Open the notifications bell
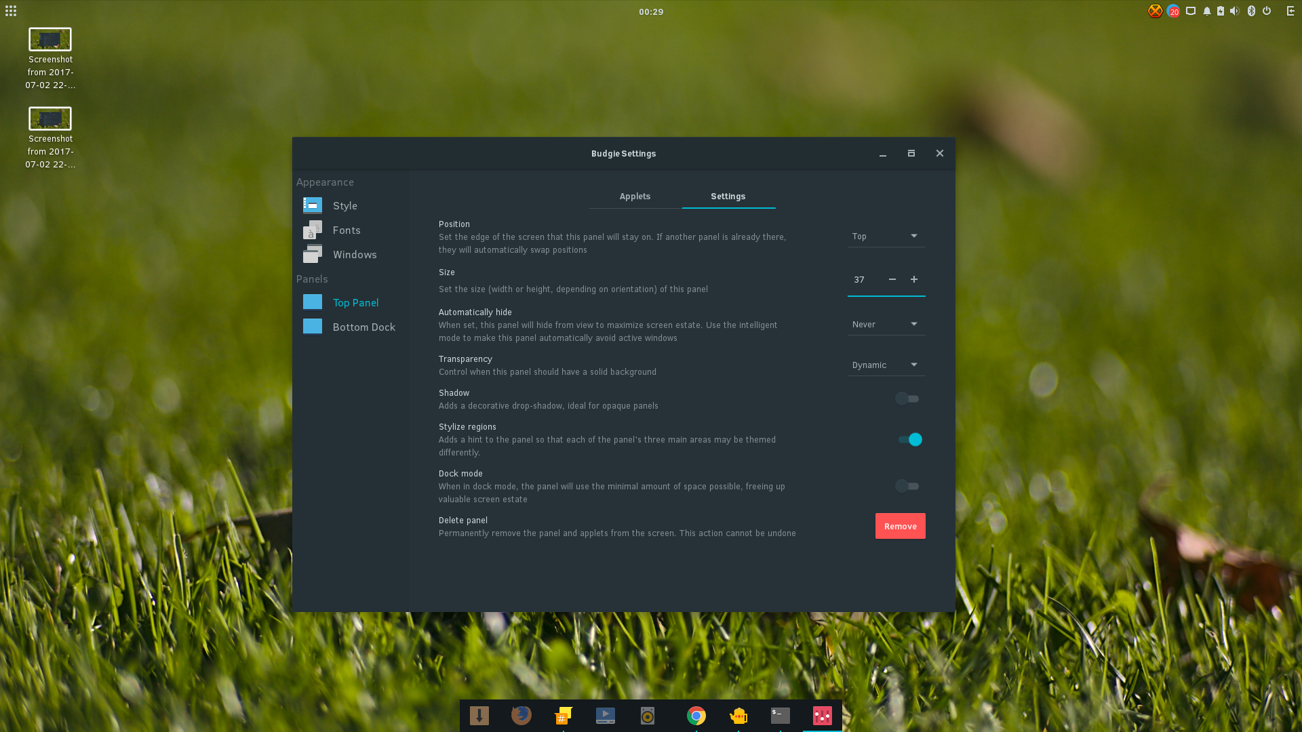1302x732 pixels. pos(1207,11)
